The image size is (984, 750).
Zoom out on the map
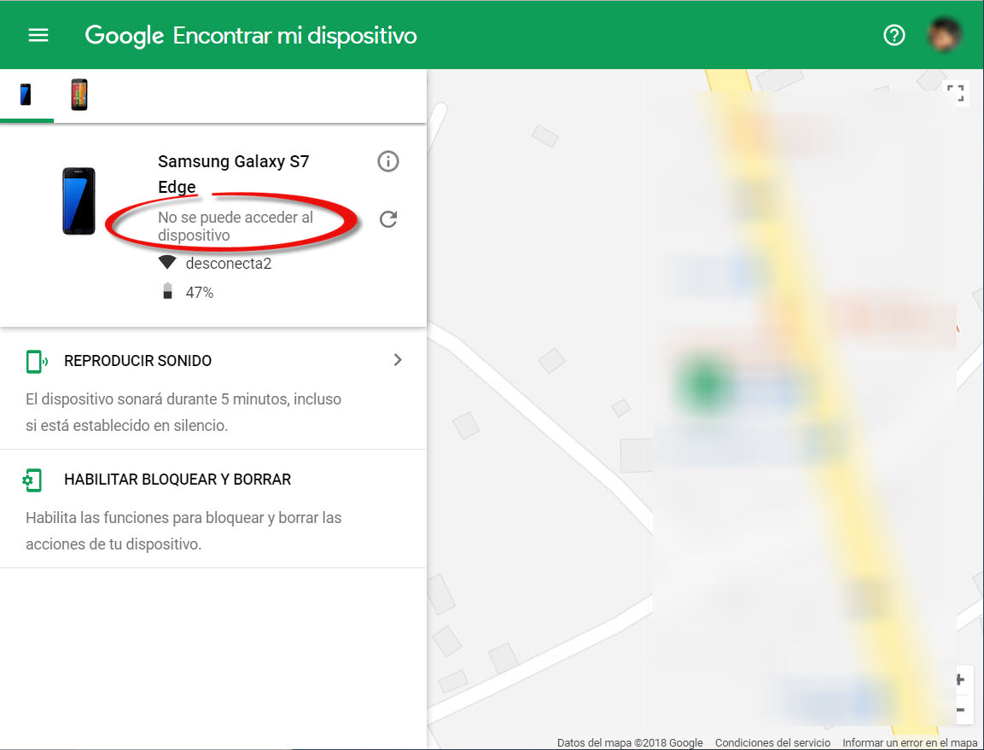pos(961,710)
